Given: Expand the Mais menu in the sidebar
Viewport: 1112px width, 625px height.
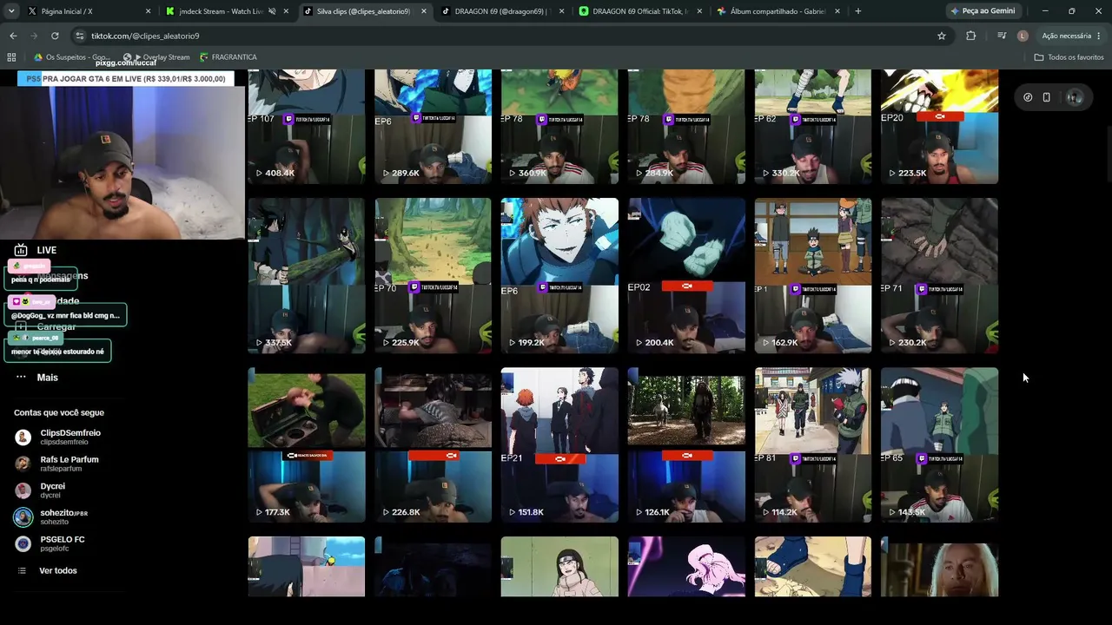Looking at the screenshot, I should coord(47,378).
